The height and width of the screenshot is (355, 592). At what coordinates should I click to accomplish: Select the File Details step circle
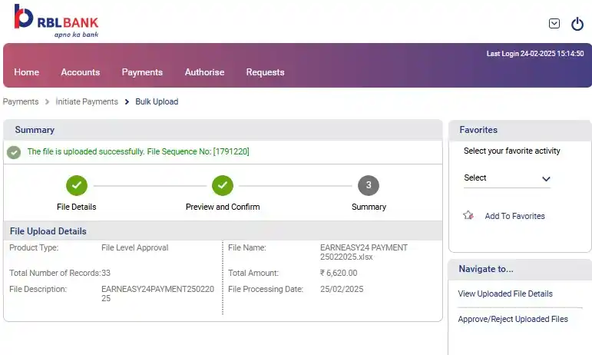[x=77, y=185]
